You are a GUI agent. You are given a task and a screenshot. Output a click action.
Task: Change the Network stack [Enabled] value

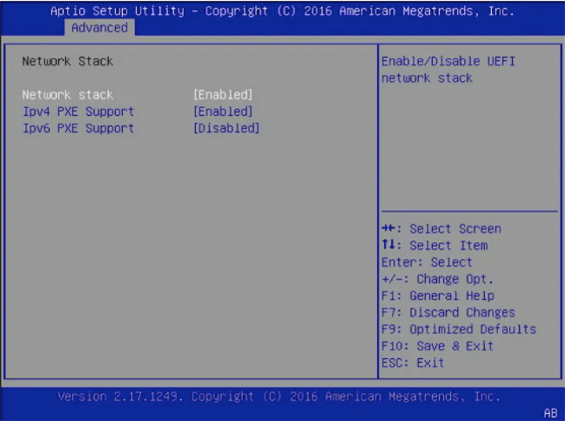(223, 95)
